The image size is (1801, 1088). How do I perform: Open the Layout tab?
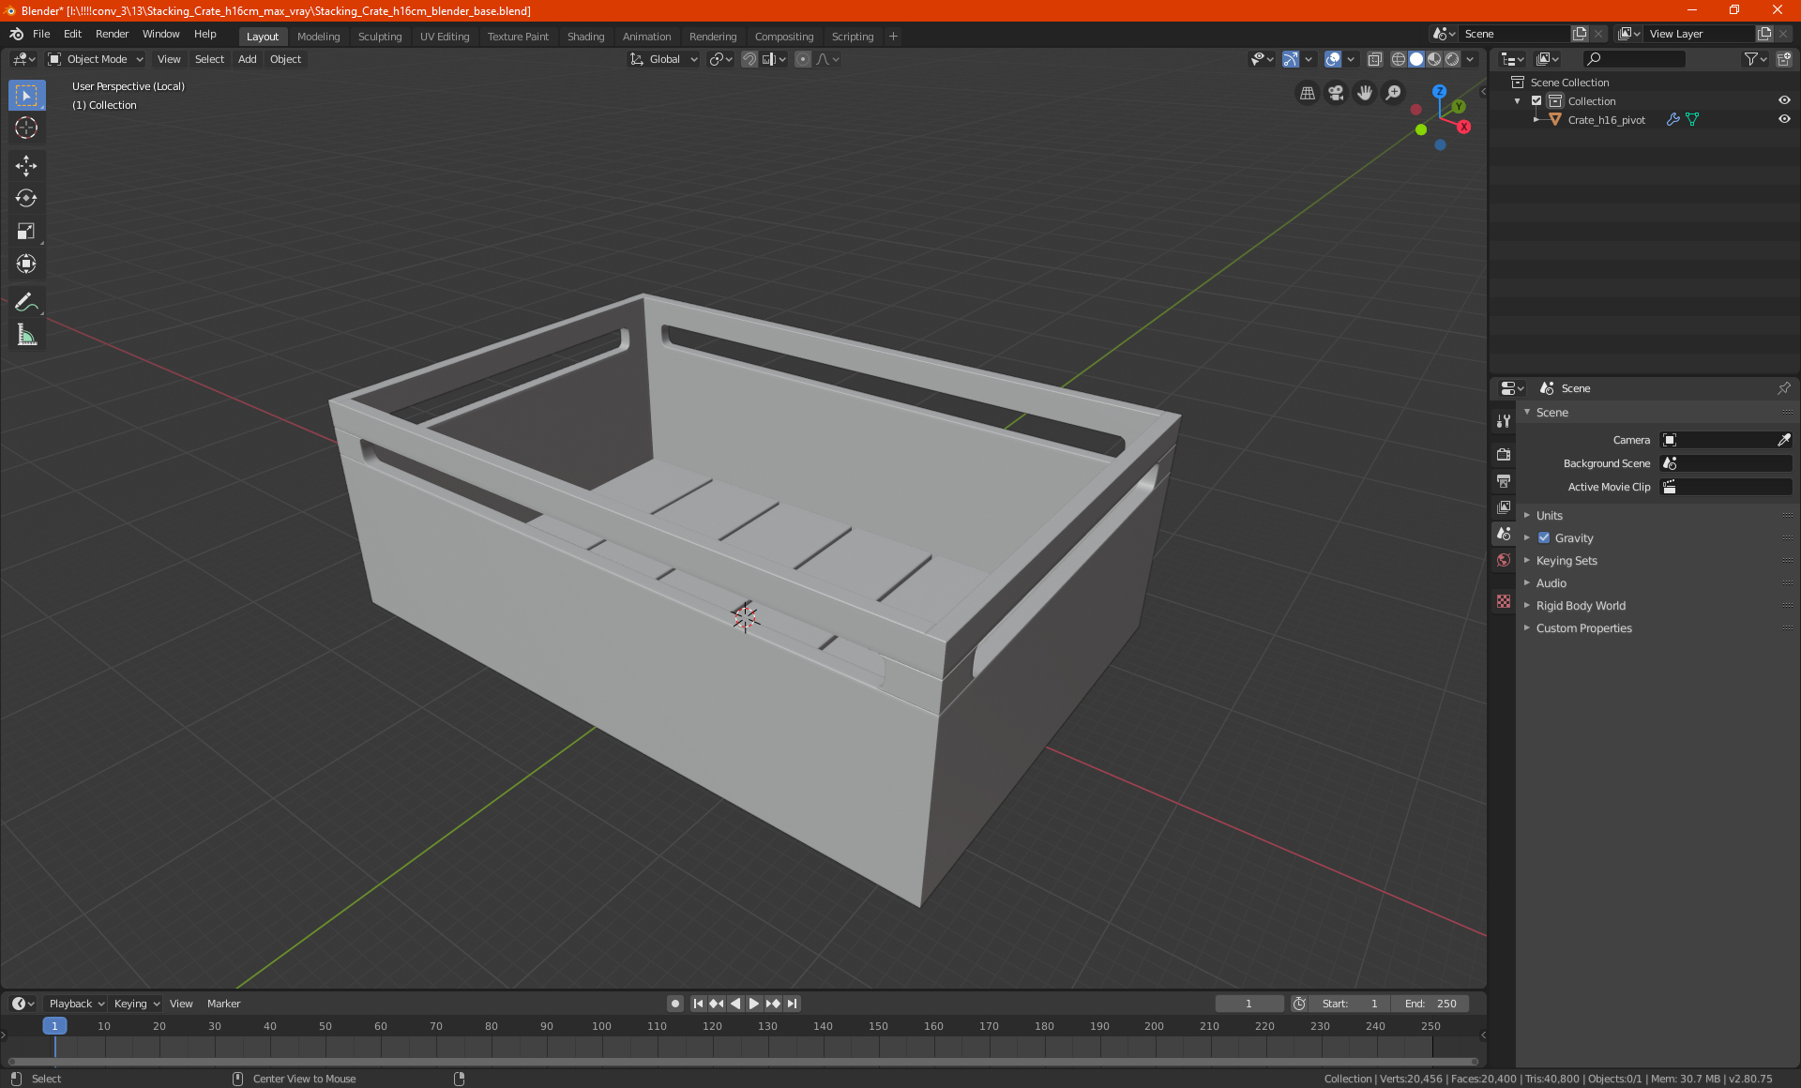pos(263,35)
